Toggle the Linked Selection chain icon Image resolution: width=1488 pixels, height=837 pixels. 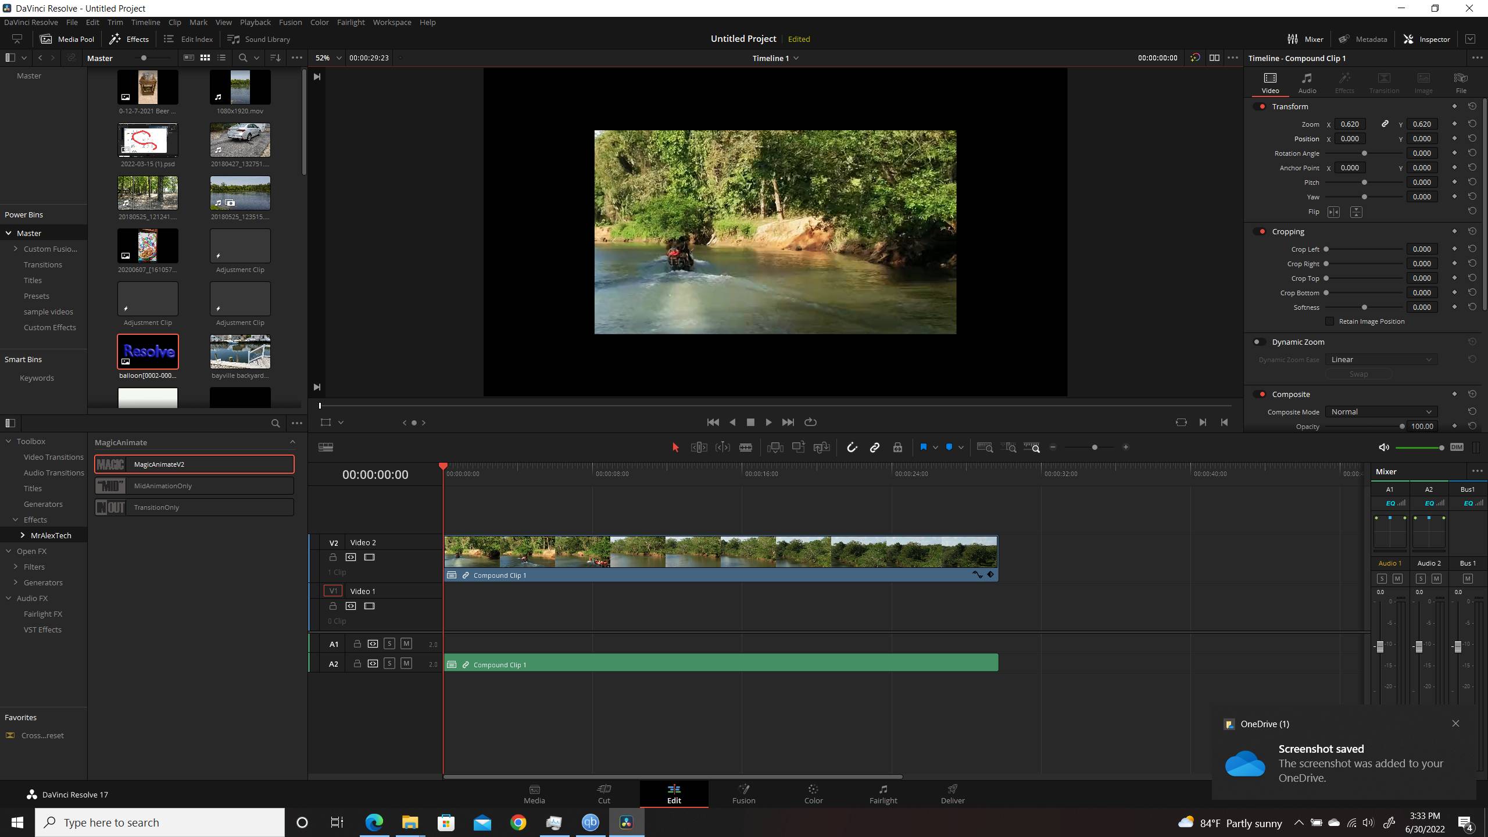tap(874, 447)
